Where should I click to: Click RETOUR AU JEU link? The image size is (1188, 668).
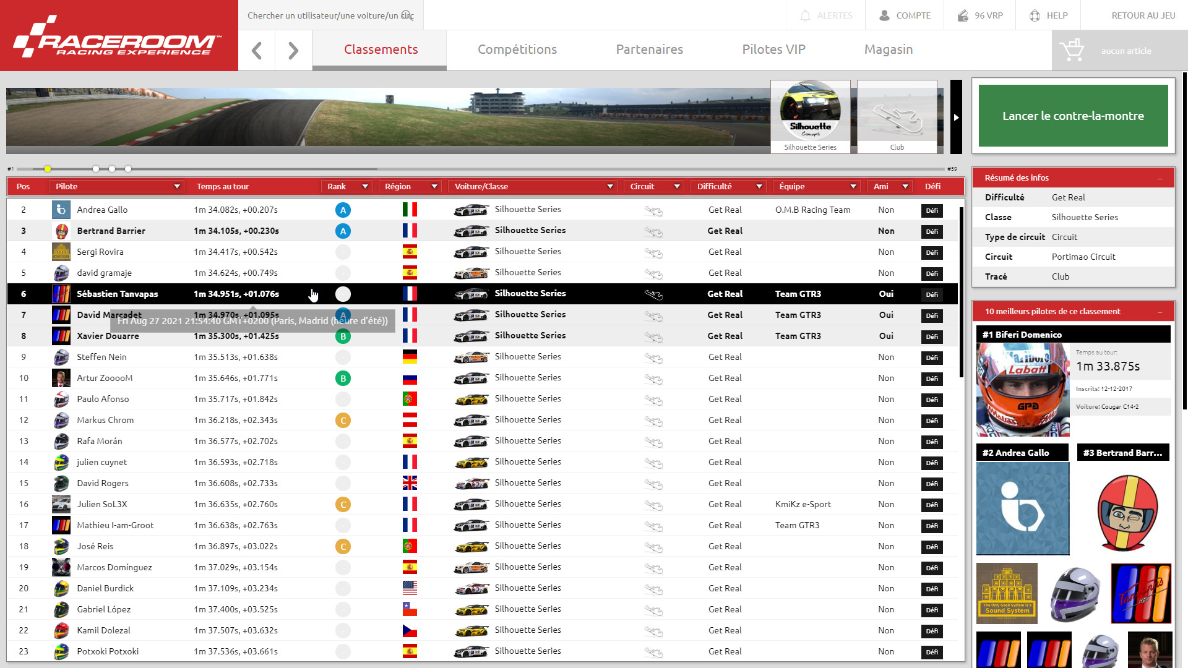(x=1143, y=15)
